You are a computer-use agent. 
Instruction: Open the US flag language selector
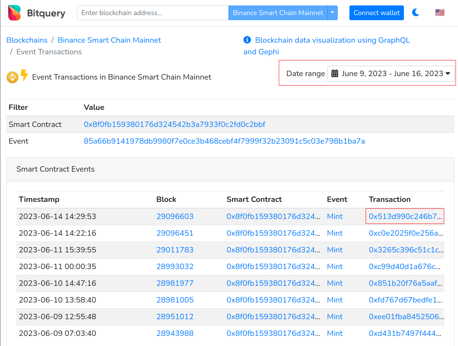coord(440,13)
